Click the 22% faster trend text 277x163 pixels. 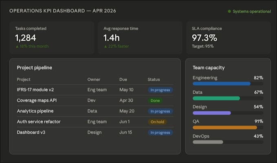[x=119, y=46]
